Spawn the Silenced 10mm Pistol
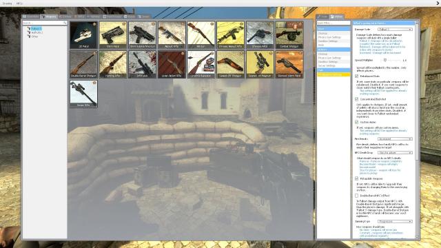441x248 pixels. pos(289,64)
